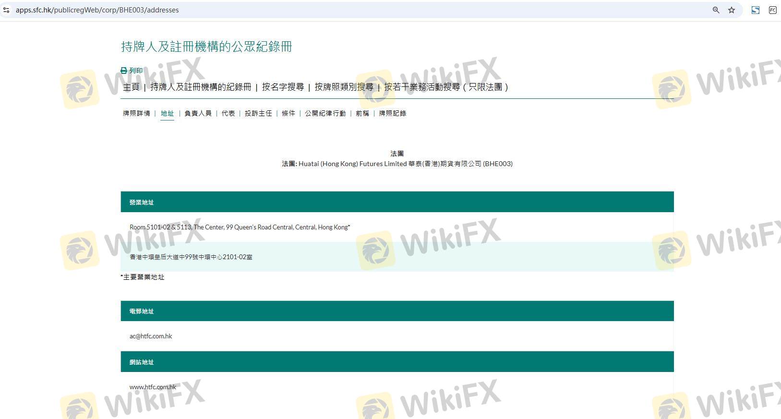Click the website www.htfc.com.hk
781x419 pixels.
[x=153, y=387]
